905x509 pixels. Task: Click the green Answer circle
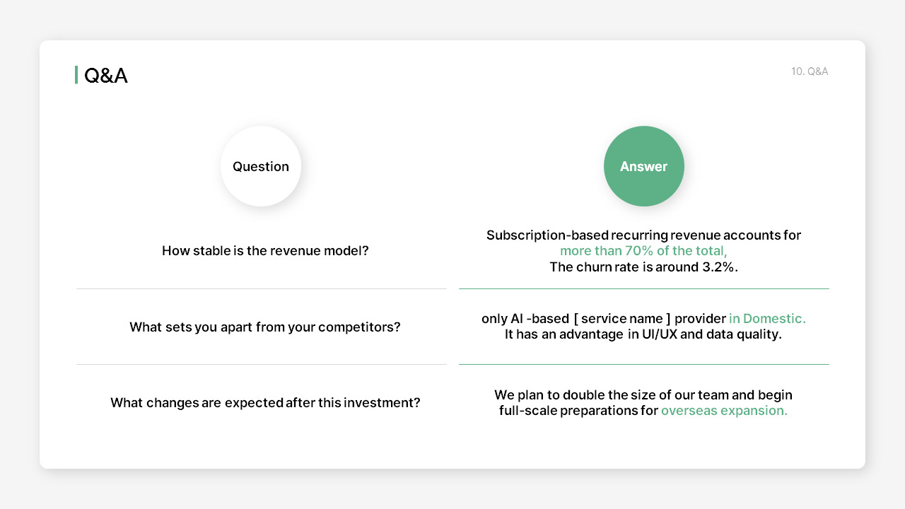pos(644,166)
